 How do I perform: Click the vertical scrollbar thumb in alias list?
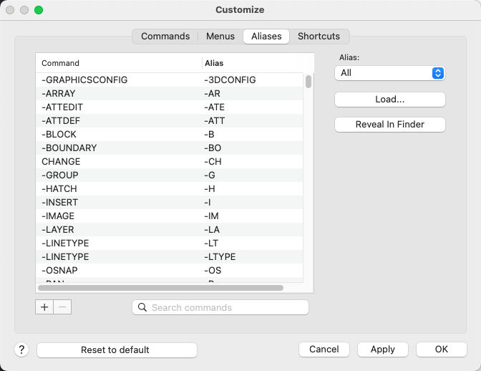(x=308, y=81)
